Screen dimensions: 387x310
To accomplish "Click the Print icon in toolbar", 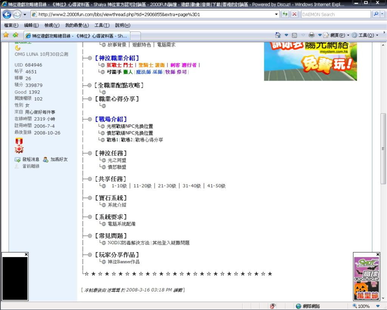I will click(x=311, y=35).
